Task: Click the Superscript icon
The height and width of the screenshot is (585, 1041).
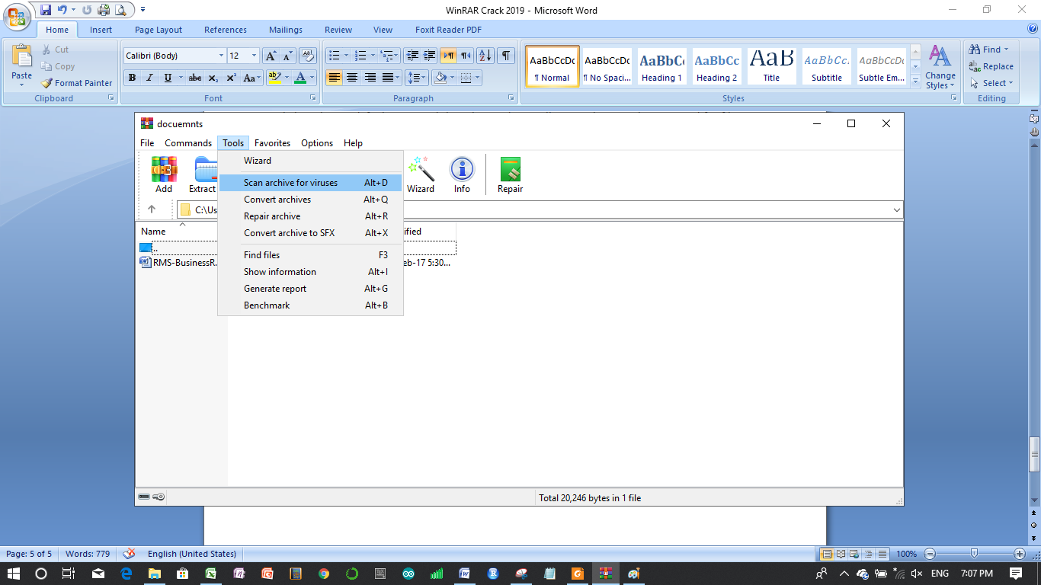Action: [231, 78]
